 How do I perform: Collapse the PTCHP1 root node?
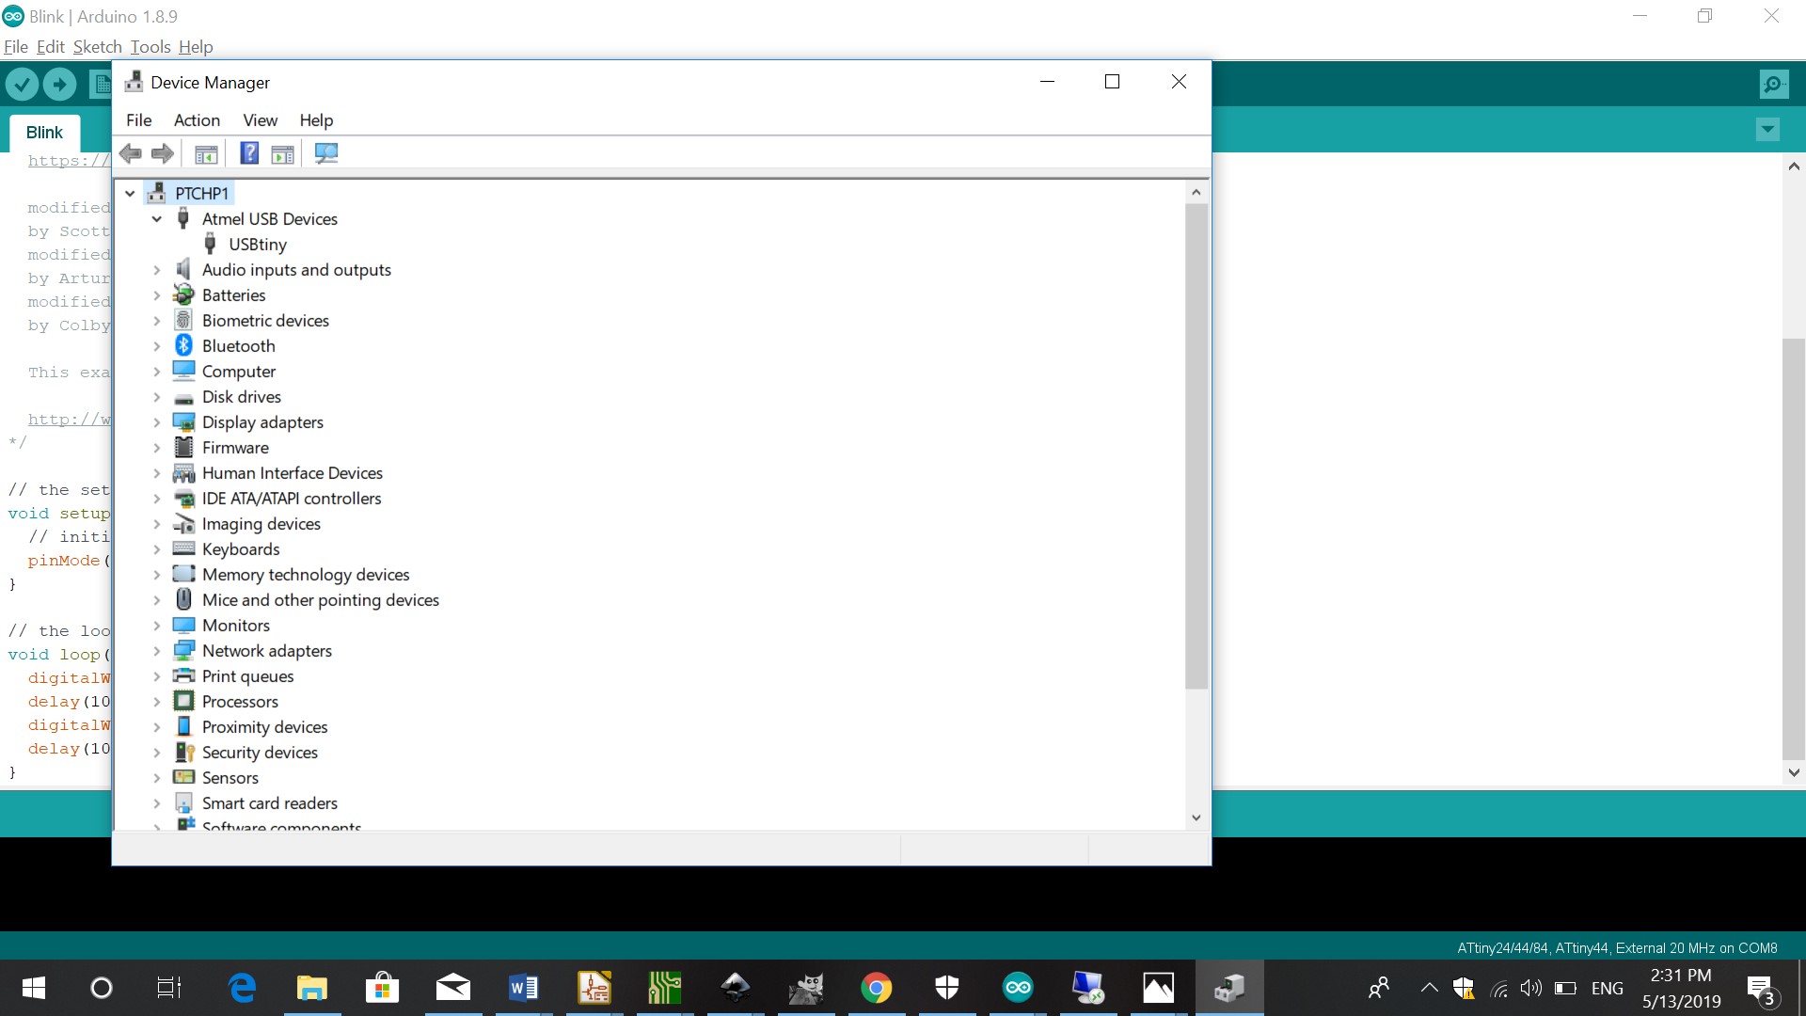pos(130,194)
